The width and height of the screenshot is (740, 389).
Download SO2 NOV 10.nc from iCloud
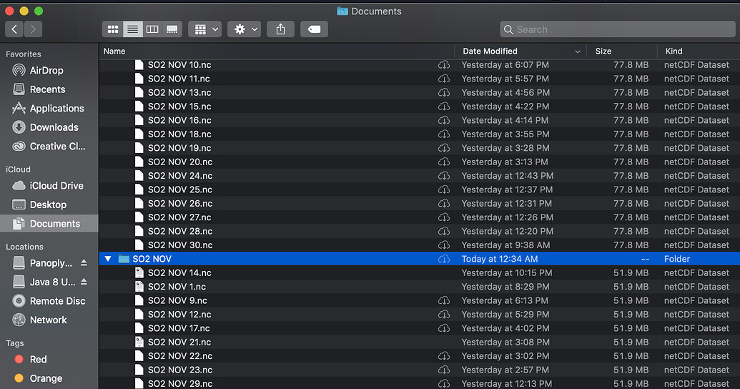pos(444,65)
